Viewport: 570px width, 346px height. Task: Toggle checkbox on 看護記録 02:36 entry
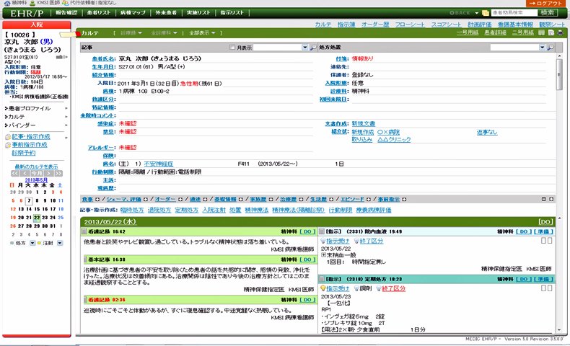(86, 300)
